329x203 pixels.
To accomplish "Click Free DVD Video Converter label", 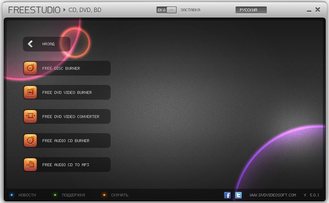I will [x=71, y=116].
